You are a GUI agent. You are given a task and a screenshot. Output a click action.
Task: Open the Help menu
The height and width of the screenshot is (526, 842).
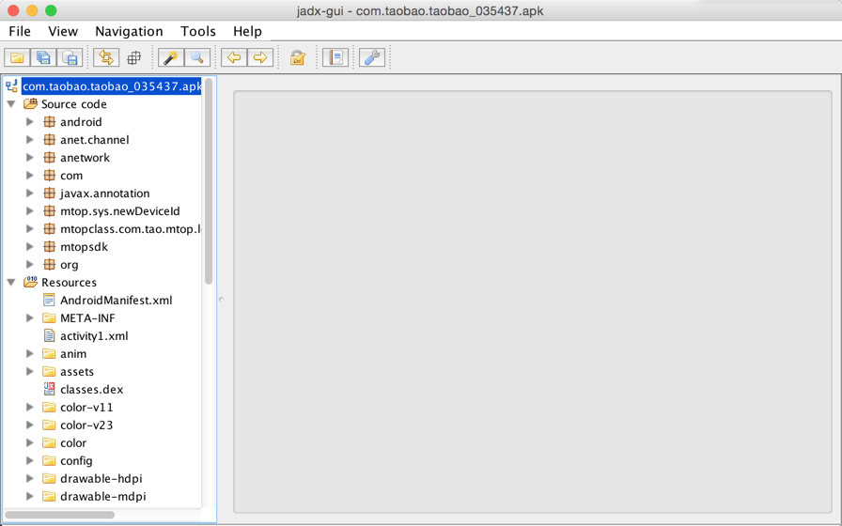pyautogui.click(x=247, y=31)
